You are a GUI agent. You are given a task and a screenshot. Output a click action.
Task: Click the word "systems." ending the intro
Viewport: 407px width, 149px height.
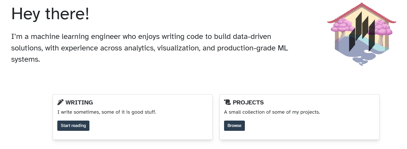pos(25,59)
